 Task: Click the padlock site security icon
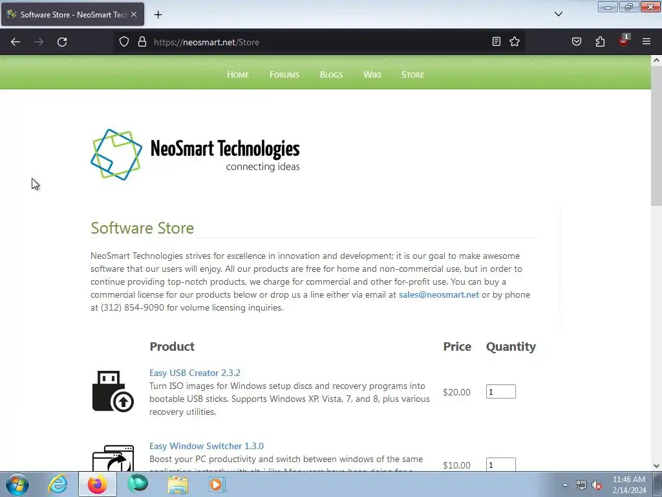click(x=142, y=42)
